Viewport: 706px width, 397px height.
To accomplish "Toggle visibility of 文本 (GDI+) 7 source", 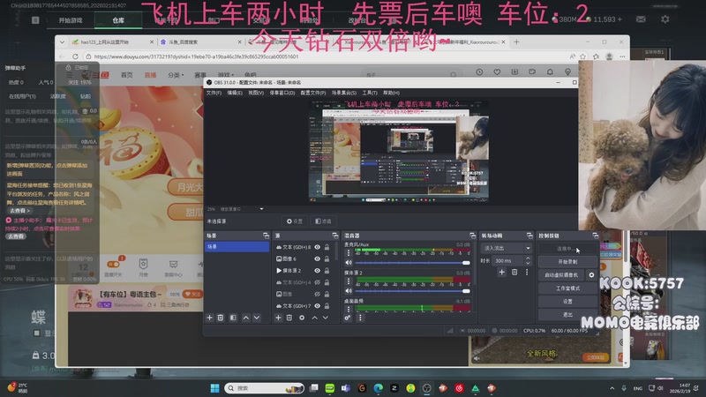I will pos(318,305).
